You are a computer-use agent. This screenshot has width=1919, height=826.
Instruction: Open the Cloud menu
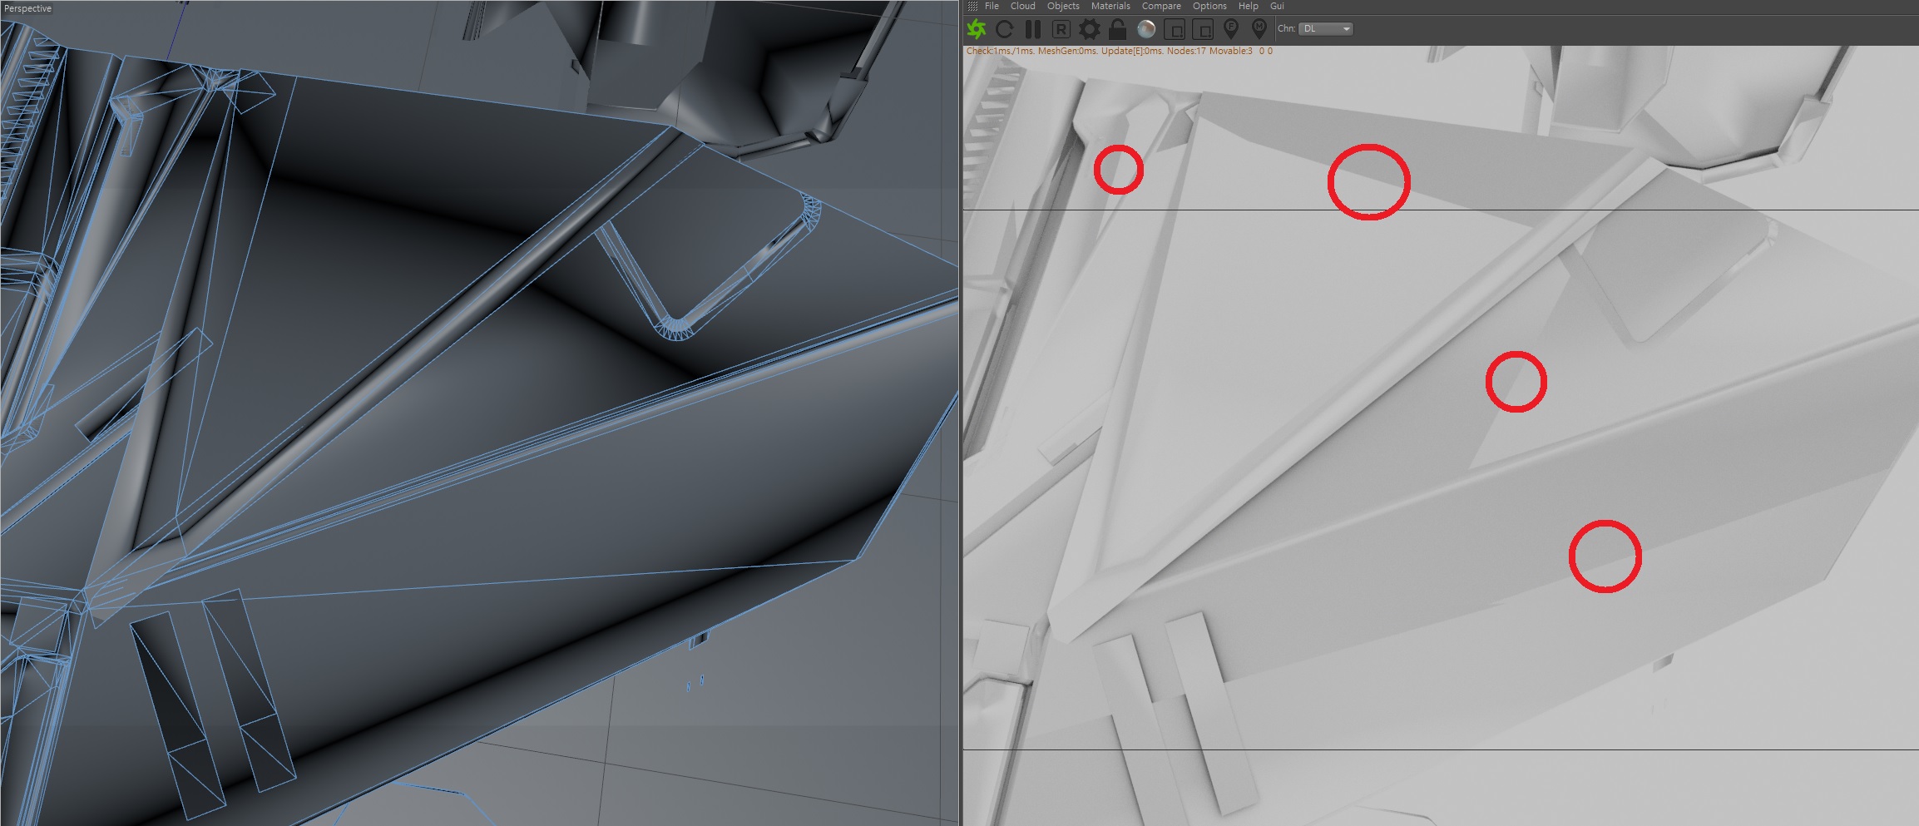[x=1022, y=6]
